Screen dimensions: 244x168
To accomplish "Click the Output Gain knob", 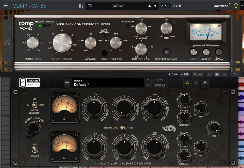I will (141, 49).
